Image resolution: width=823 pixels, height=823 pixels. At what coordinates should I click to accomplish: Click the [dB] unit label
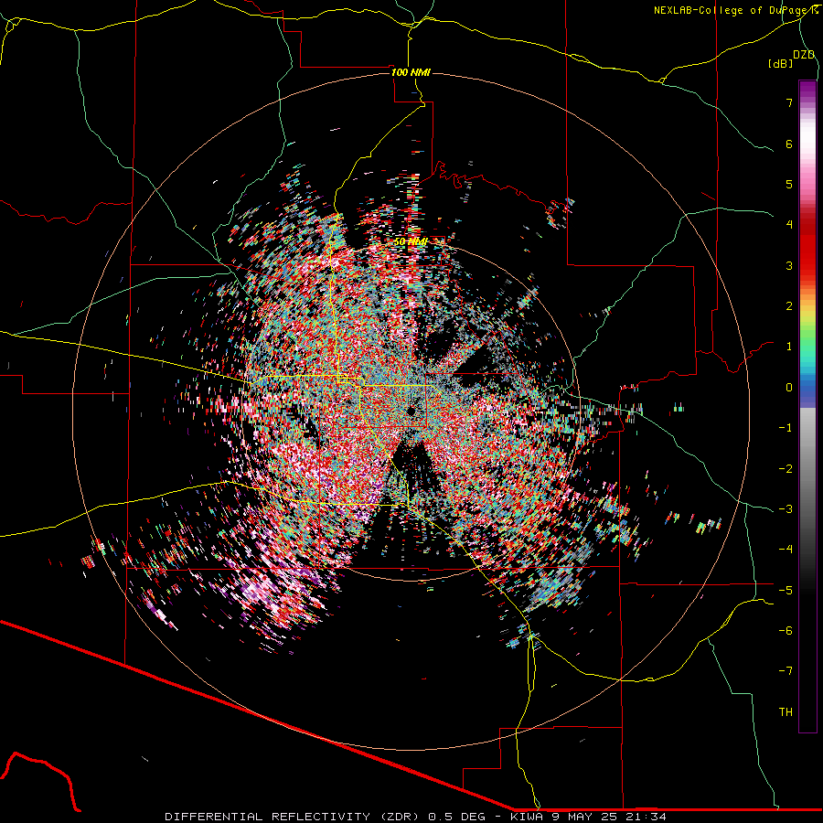[x=781, y=64]
